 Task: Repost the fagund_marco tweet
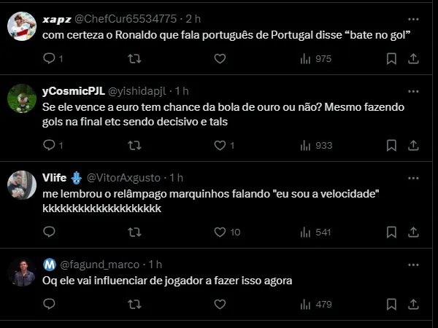tap(135, 304)
